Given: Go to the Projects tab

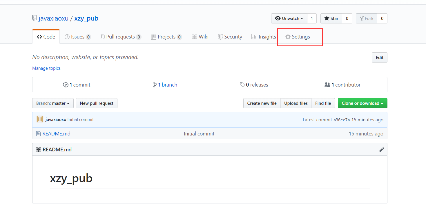Looking at the screenshot, I should coord(166,37).
